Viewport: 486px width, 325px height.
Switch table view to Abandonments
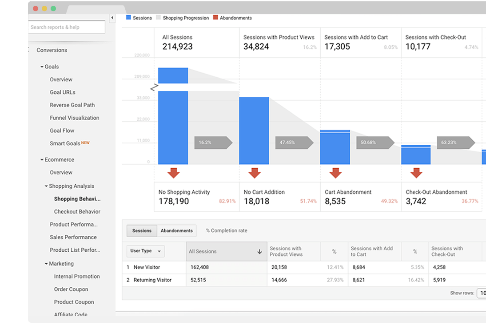click(x=176, y=231)
